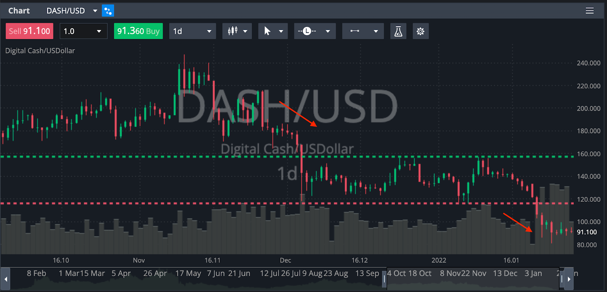This screenshot has height=292, width=607.
Task: Grab left handle of the range selector
Action: point(384,279)
